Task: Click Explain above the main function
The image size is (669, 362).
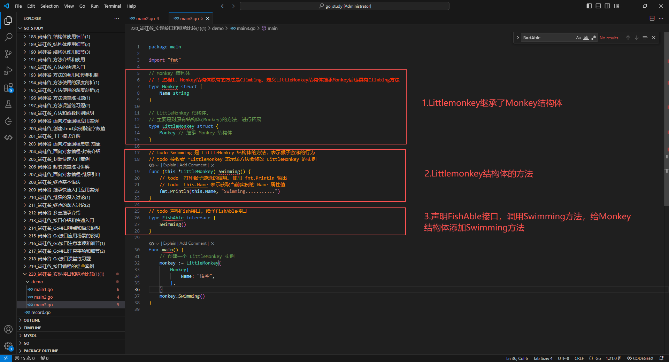Action: 170,244
